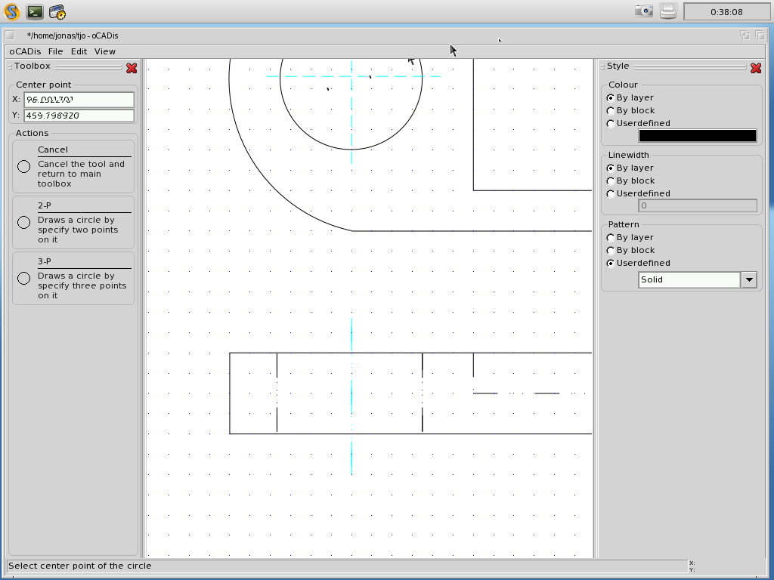Viewport: 774px width, 580px height.
Task: Open the oCADis menu
Action: (25, 51)
